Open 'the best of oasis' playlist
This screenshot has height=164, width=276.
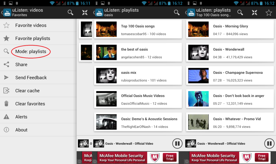click(x=138, y=52)
